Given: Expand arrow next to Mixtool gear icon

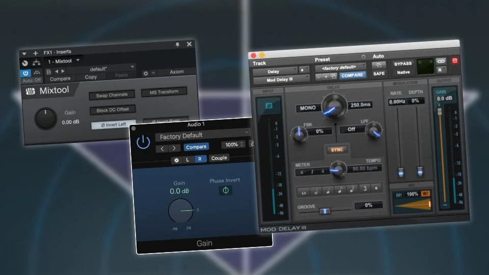Looking at the screenshot, I should tap(153, 73).
